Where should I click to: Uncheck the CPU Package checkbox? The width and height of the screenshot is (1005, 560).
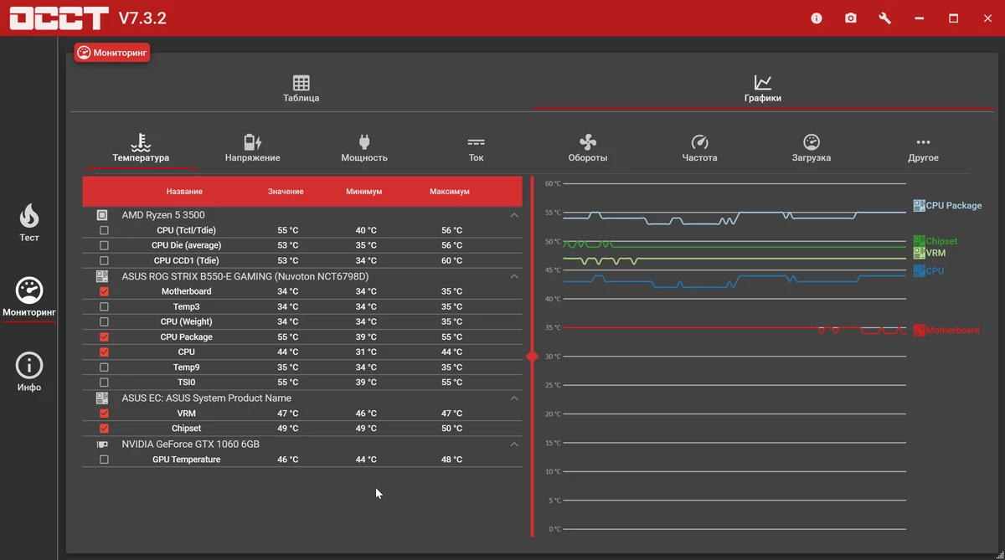(x=104, y=337)
